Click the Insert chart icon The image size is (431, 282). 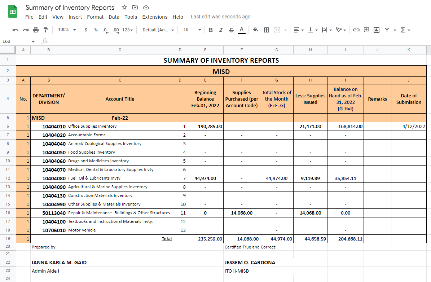click(x=377, y=30)
